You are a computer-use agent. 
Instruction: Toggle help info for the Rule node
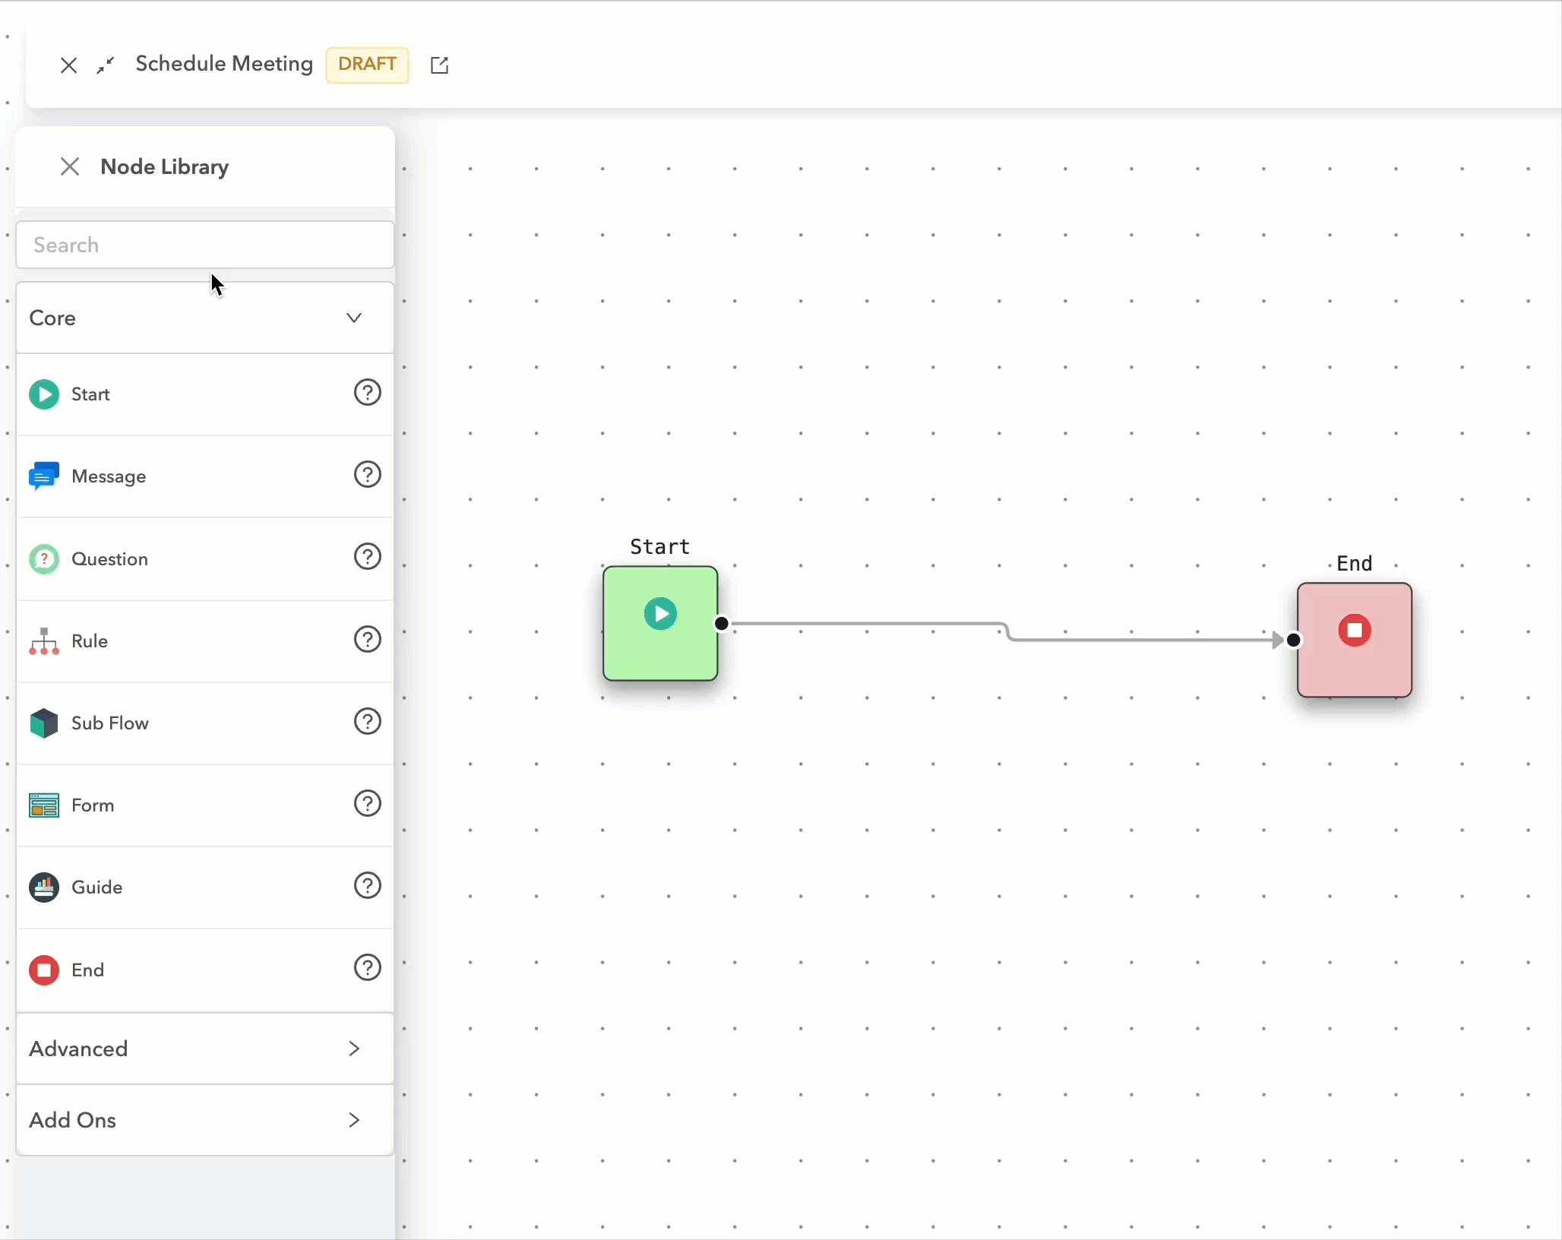367,639
